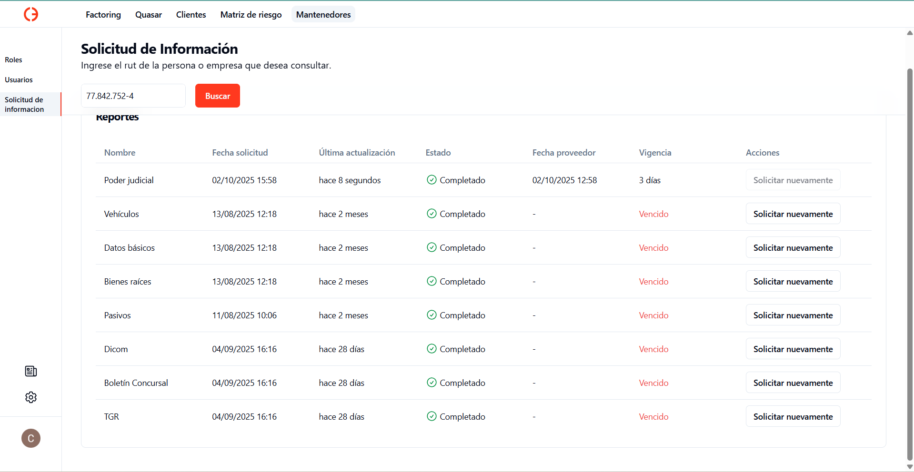
Task: Request the Vehículos report again
Action: coord(793,214)
